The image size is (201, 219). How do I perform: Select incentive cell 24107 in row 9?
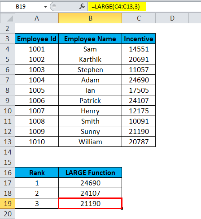pos(139,100)
